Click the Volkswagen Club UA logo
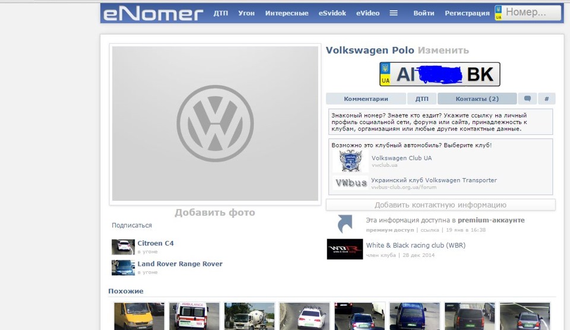570x330 pixels. tap(350, 161)
